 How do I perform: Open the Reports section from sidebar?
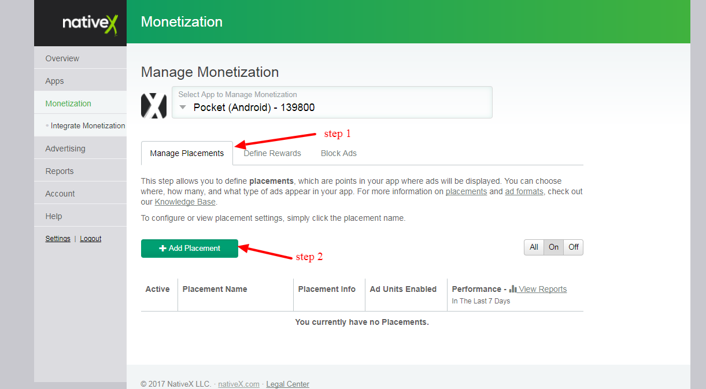[x=60, y=171]
